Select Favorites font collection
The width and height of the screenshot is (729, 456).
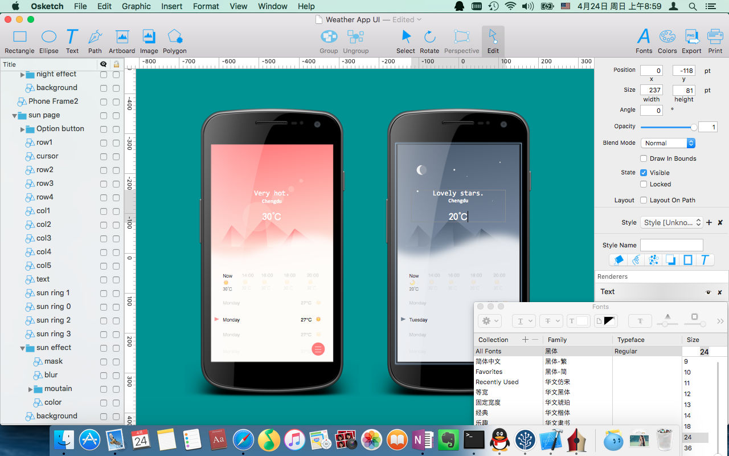pos(489,372)
